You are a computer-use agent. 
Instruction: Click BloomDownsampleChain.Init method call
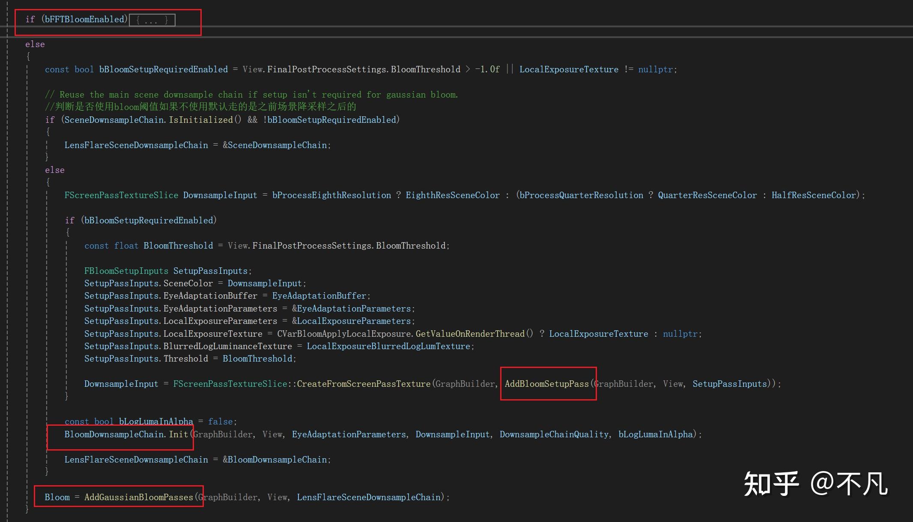coord(178,434)
